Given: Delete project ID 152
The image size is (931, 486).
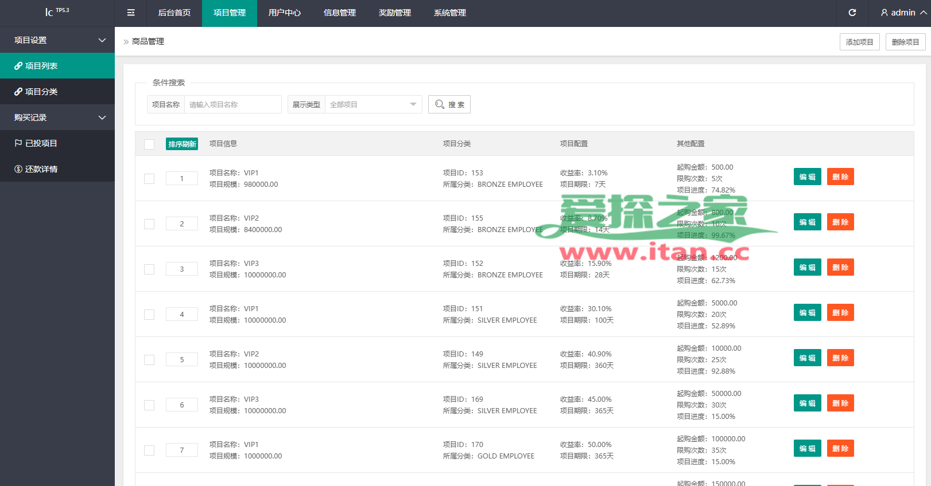Looking at the screenshot, I should click(x=840, y=267).
